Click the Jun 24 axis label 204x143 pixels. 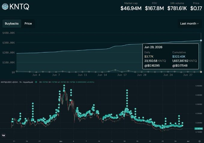[168, 75]
